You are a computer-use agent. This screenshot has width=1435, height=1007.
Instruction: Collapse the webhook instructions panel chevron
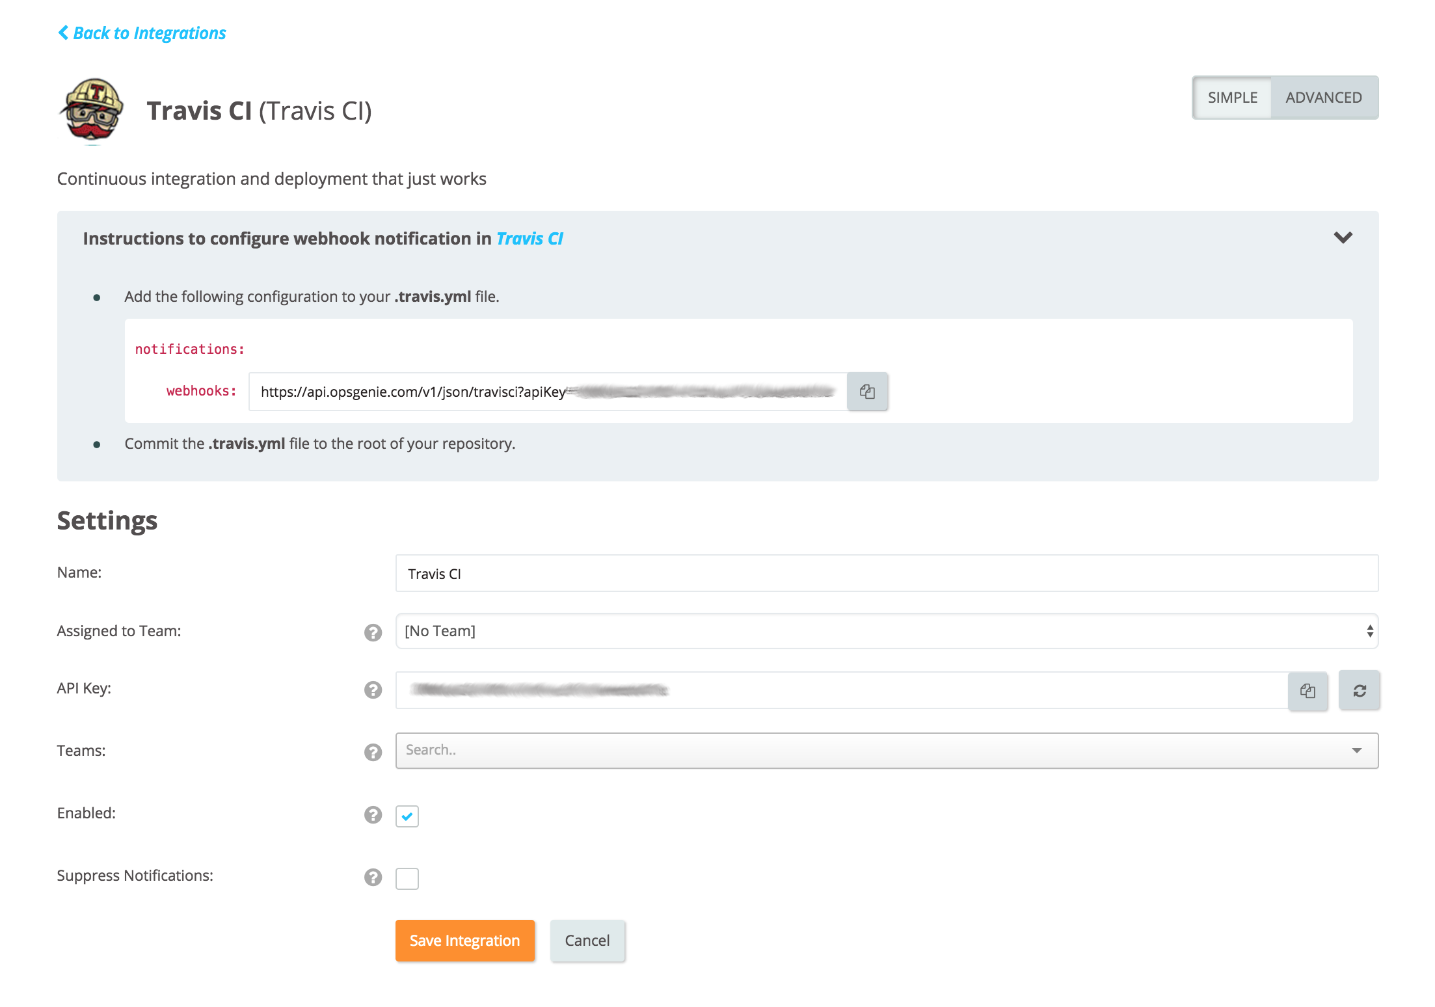click(x=1343, y=238)
